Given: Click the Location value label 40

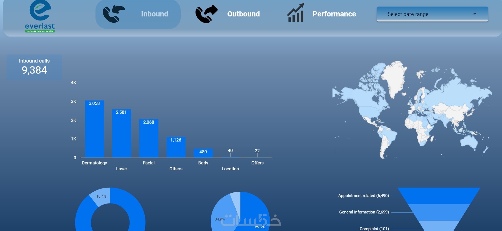Looking at the screenshot, I should [230, 150].
